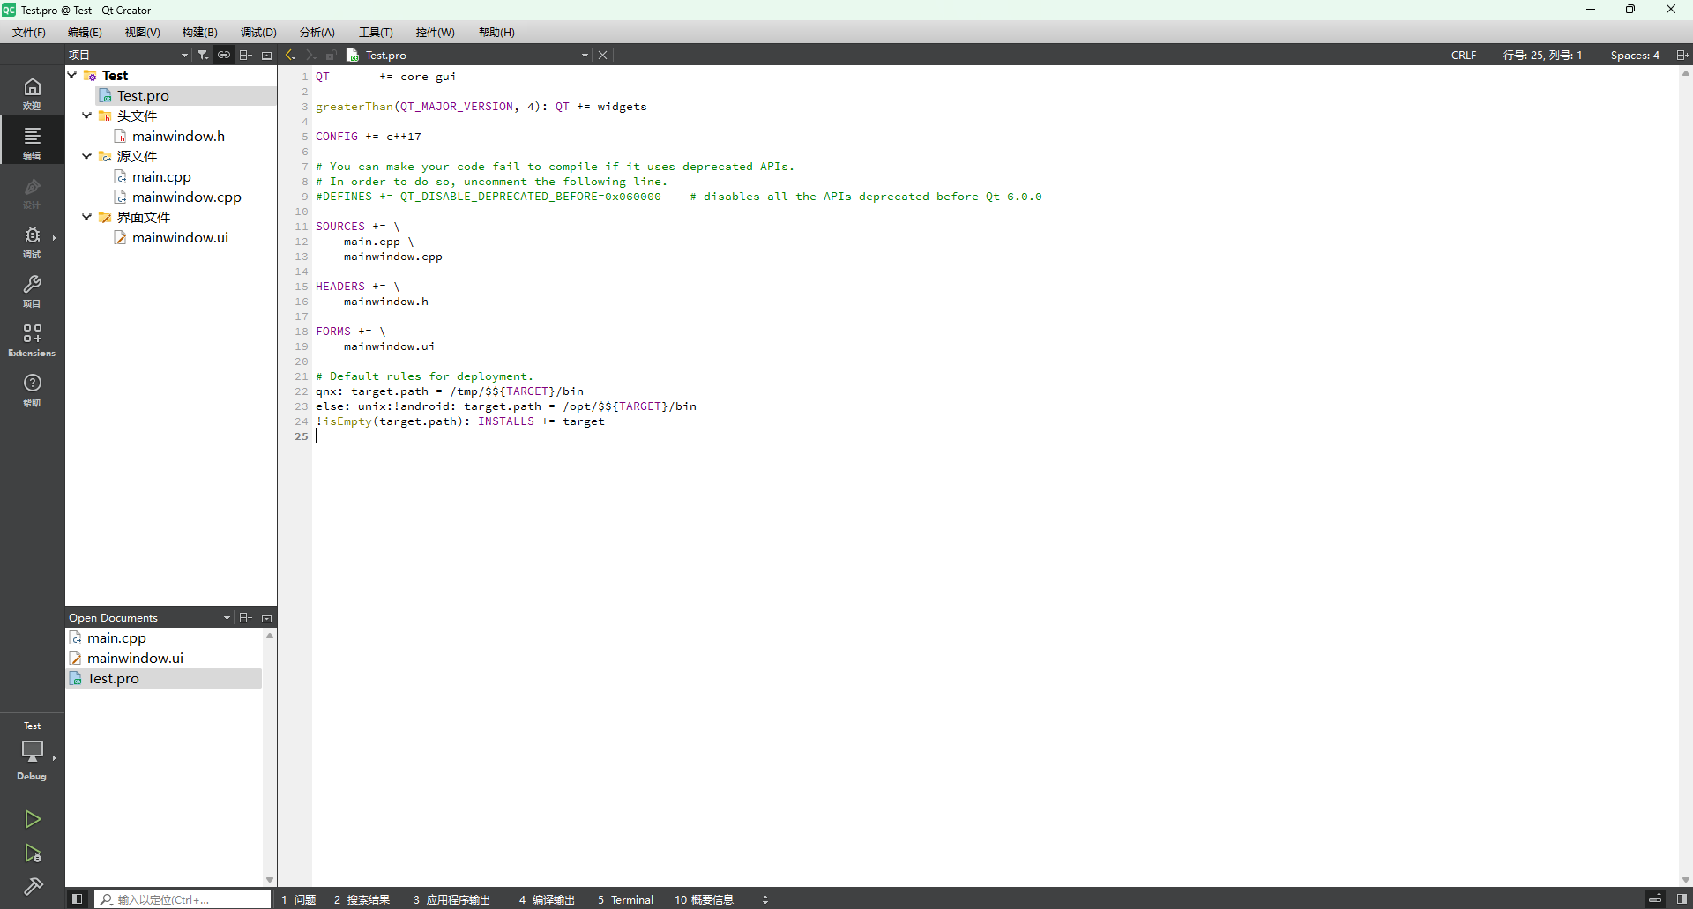Show the 4 编译输出 pane
Viewport: 1693px width, 909px height.
pyautogui.click(x=547, y=899)
